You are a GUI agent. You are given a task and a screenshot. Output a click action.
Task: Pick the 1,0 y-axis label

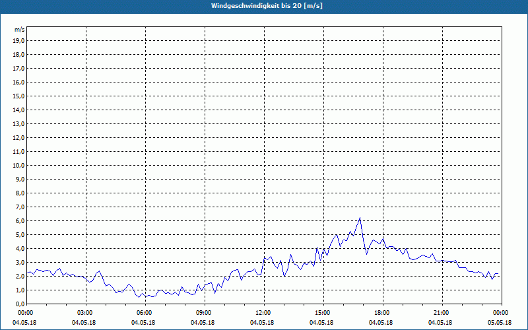(20, 290)
